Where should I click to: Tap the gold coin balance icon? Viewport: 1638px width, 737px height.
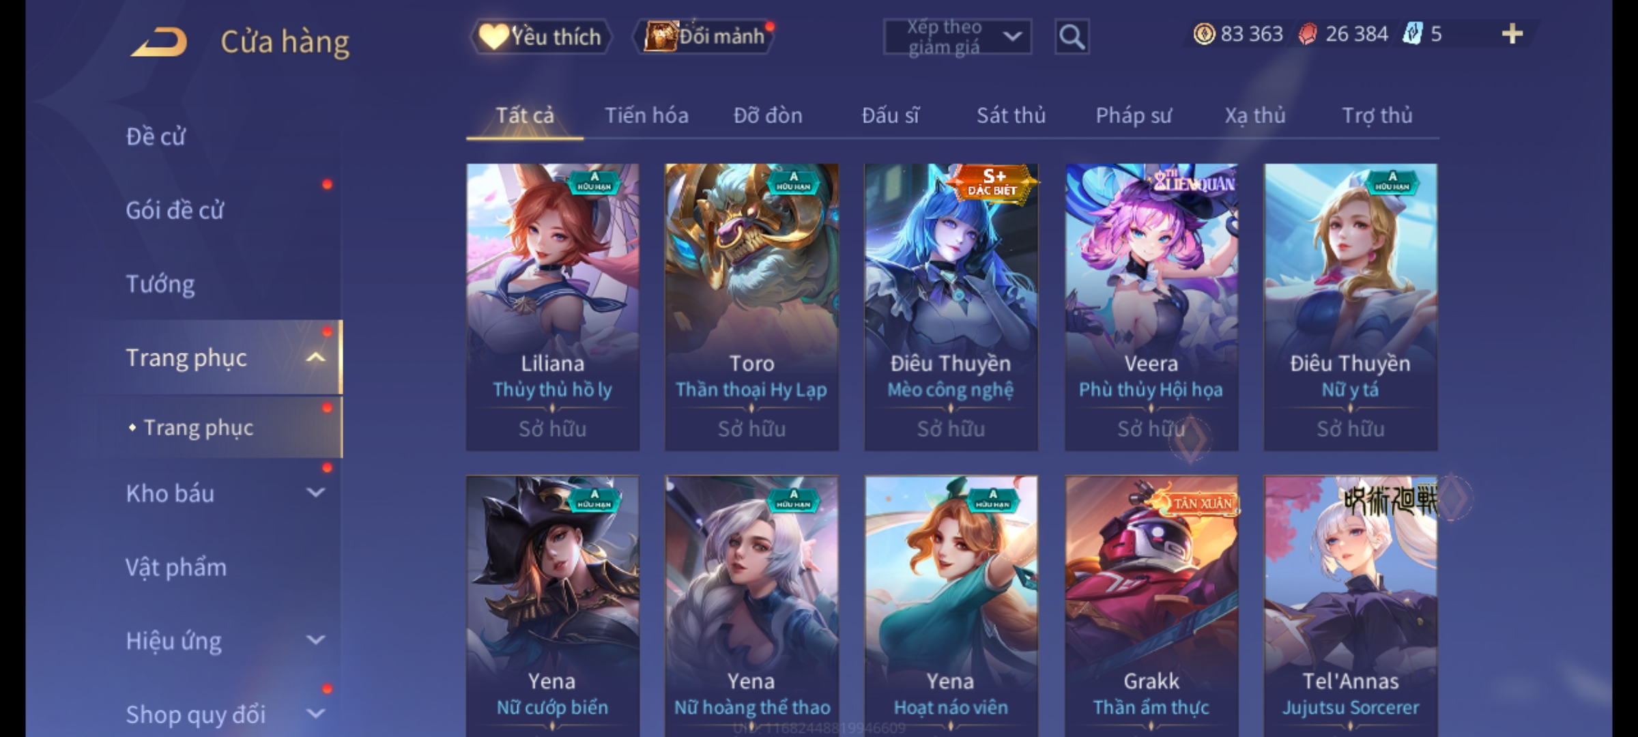[x=1204, y=33]
